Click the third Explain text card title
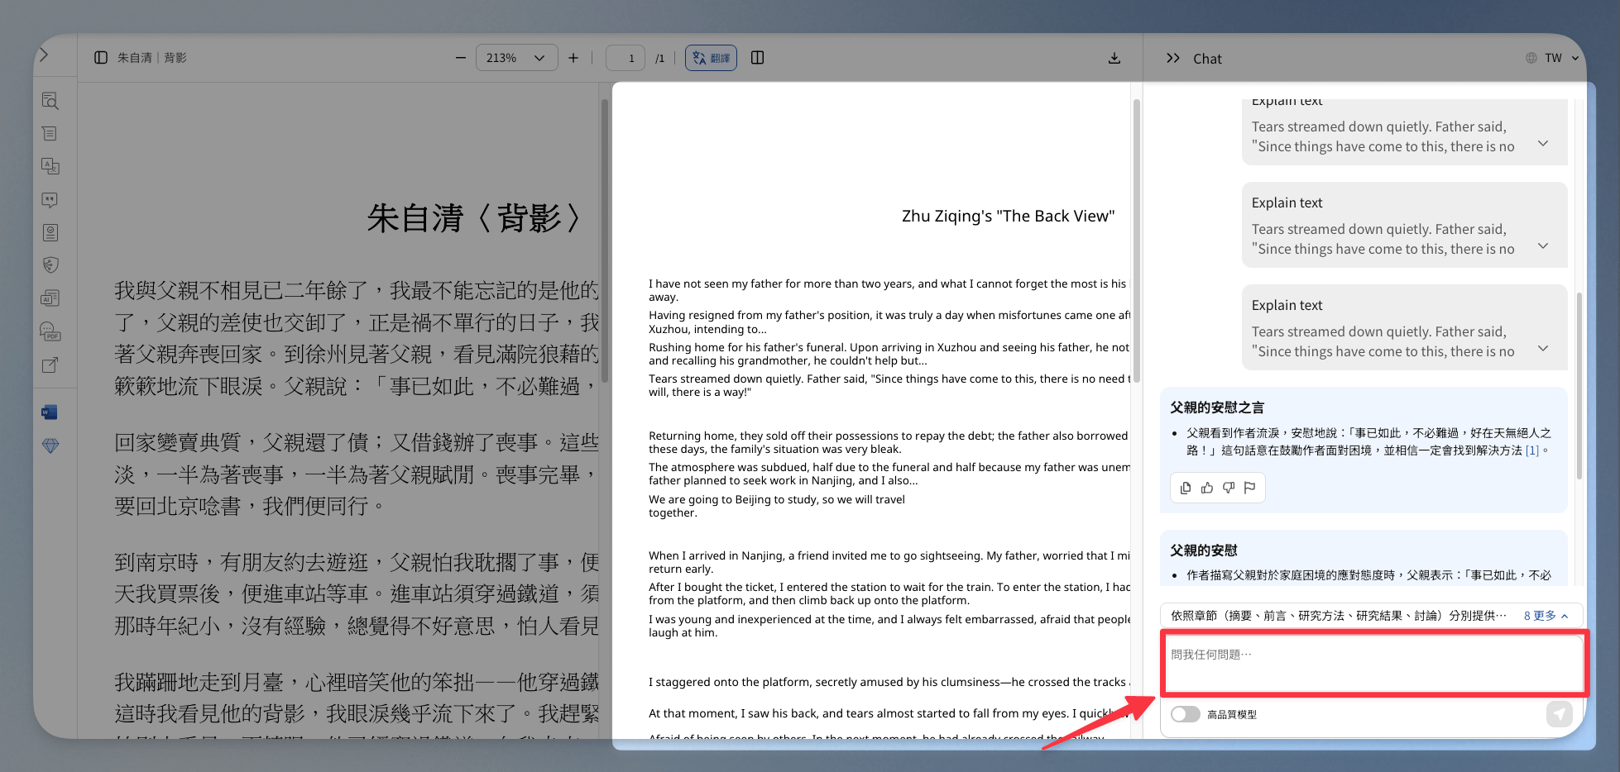The width and height of the screenshot is (1620, 772). click(x=1287, y=305)
